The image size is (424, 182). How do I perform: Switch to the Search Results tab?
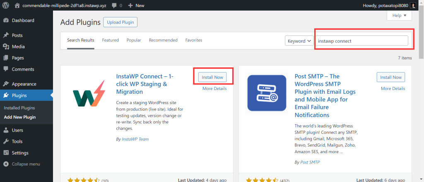[x=81, y=40]
